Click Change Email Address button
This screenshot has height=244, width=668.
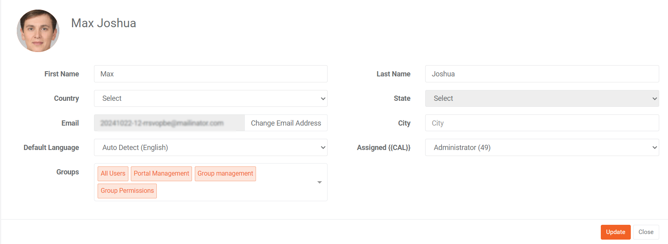(x=286, y=123)
